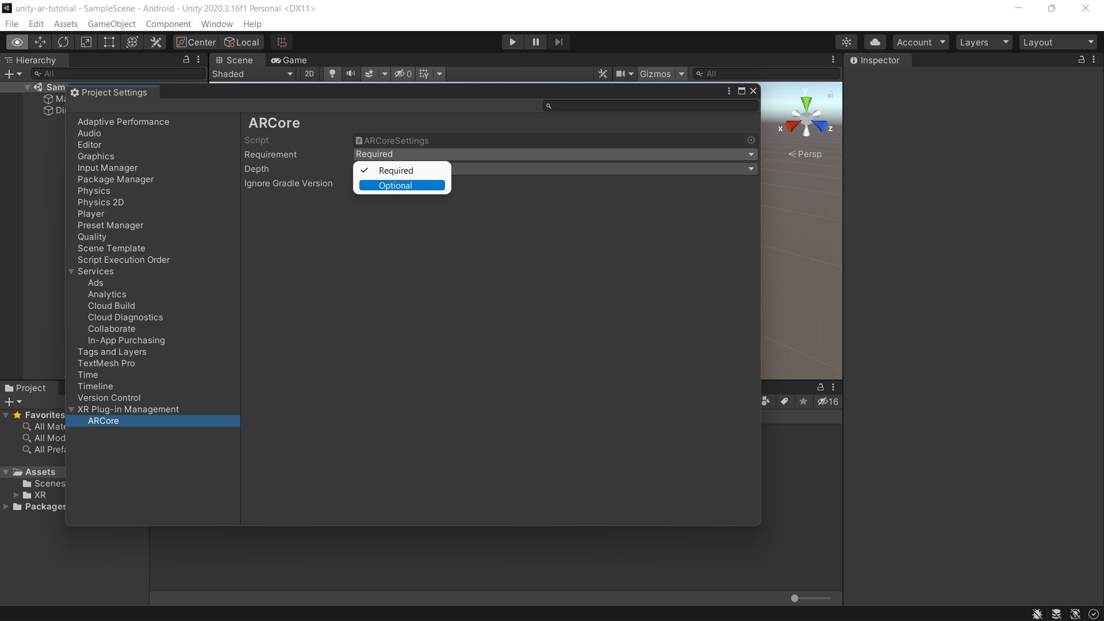Open Package Manager settings category

(x=116, y=179)
